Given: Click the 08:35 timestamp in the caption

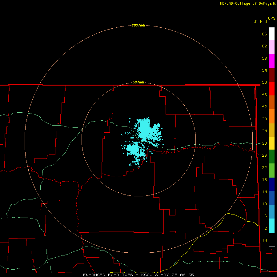Looking at the screenshot, I should point(187,275).
